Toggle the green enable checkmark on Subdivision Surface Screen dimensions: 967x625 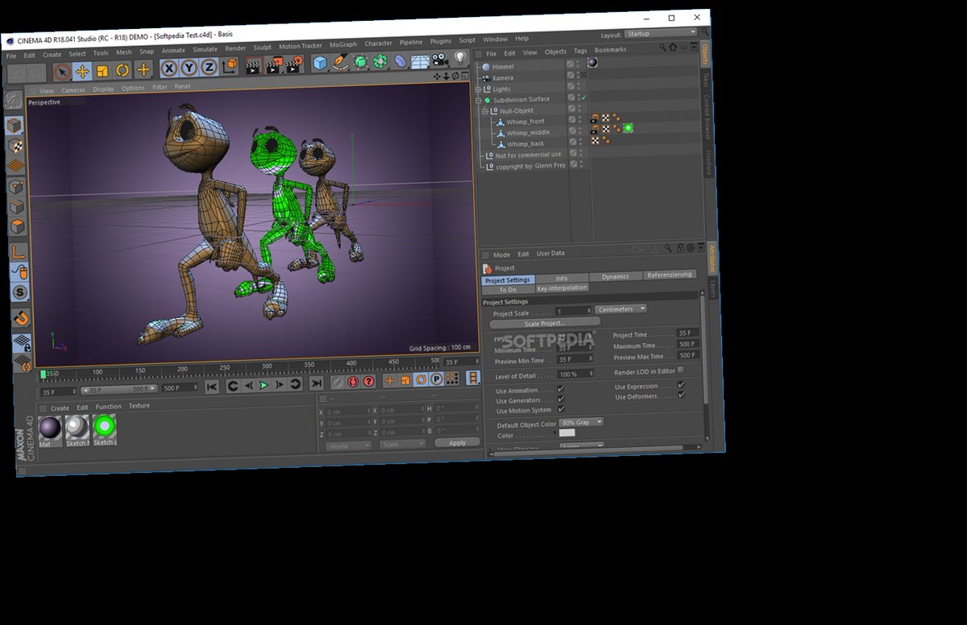[584, 96]
